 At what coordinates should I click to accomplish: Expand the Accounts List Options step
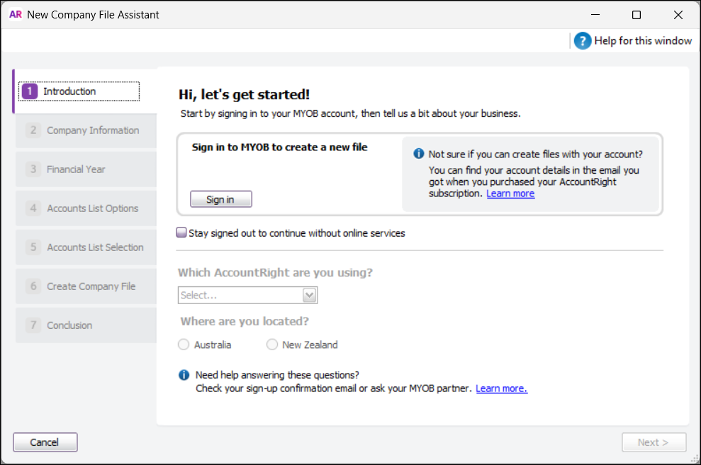[x=85, y=208]
